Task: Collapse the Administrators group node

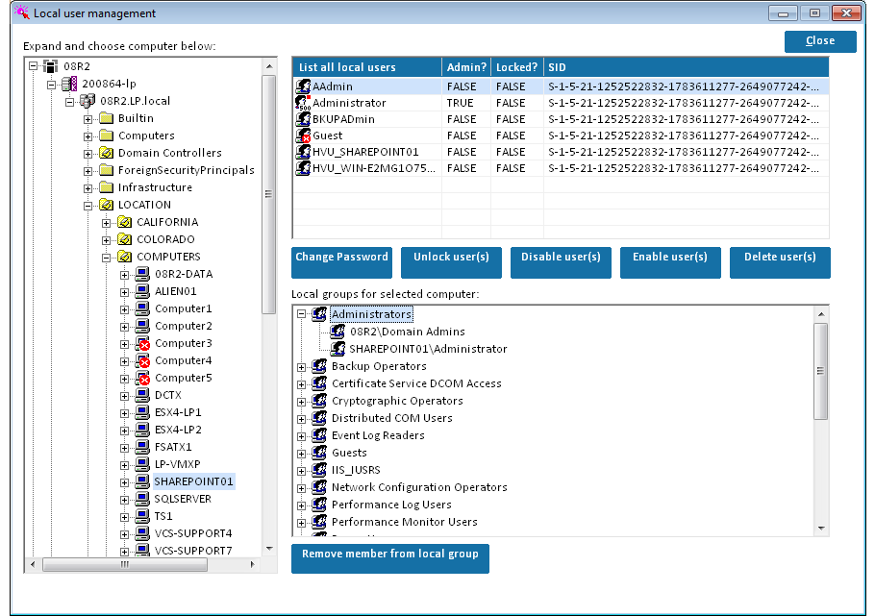Action: 302,314
